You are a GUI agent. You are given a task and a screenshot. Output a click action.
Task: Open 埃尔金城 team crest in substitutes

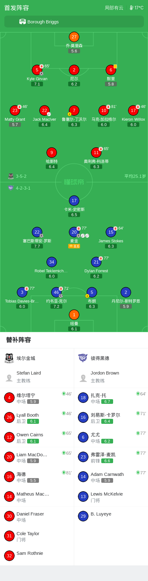click(x=9, y=358)
